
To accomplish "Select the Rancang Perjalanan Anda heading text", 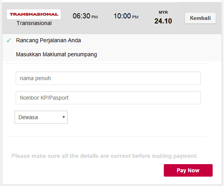I will pos(48,41).
